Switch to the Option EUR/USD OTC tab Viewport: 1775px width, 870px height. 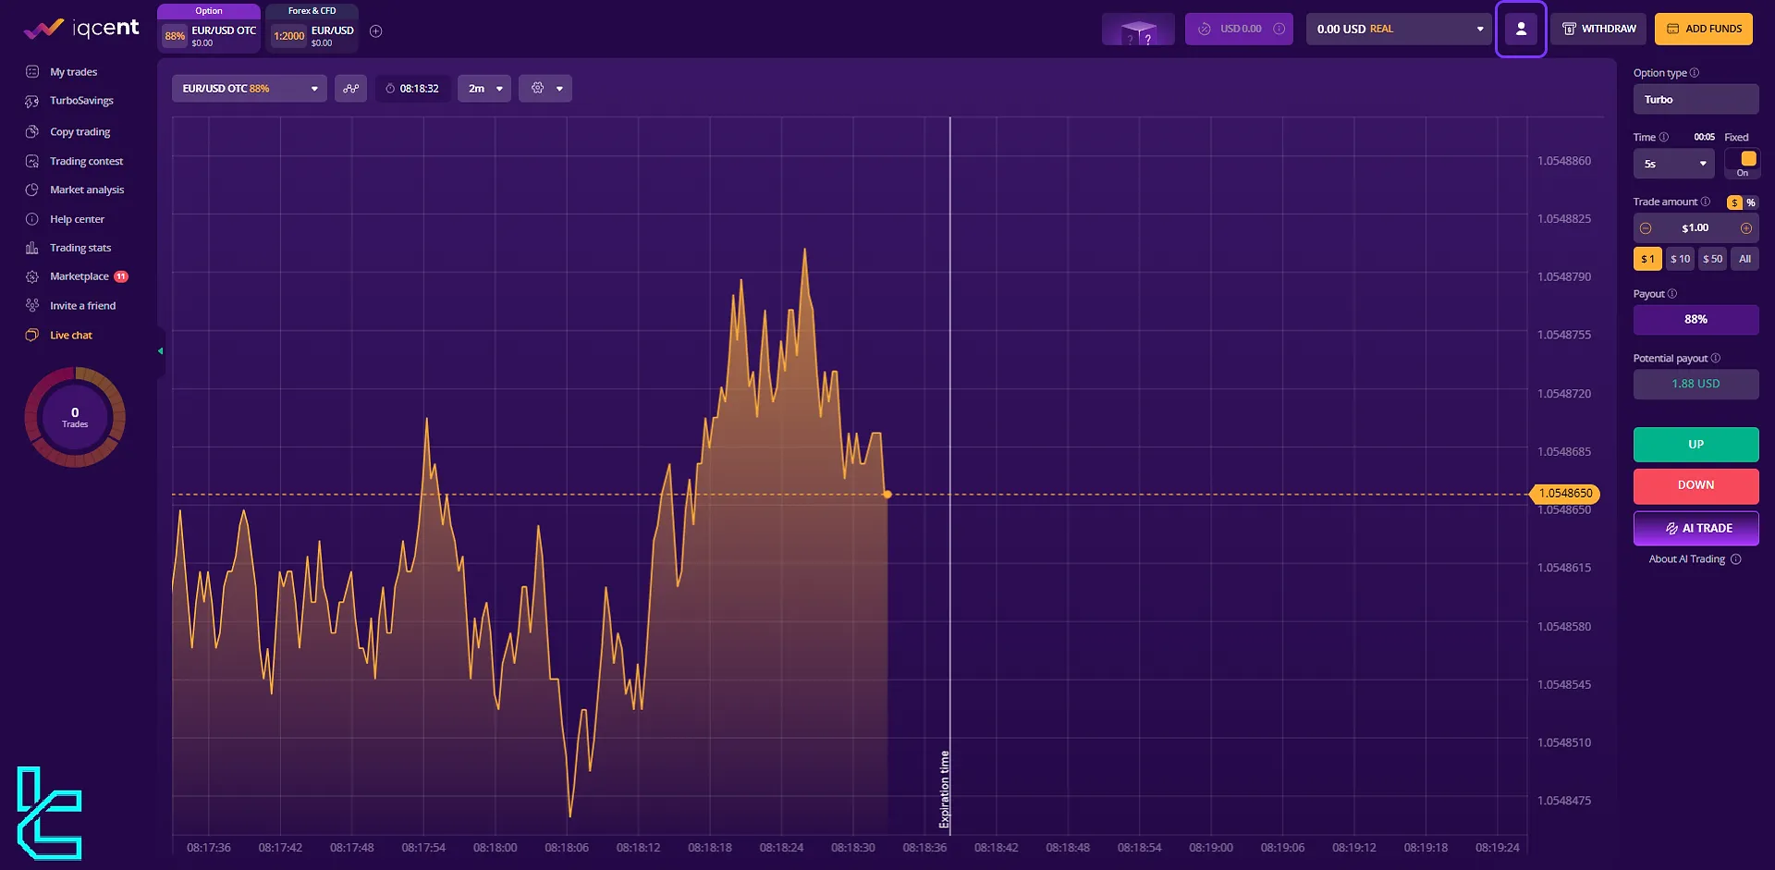click(209, 28)
